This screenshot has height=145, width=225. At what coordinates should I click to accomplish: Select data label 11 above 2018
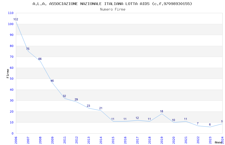[149, 119]
